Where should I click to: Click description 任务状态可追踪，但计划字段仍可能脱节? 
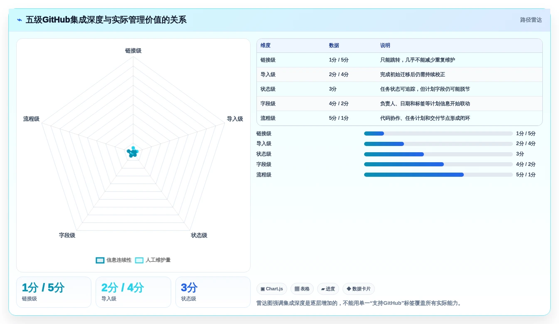(x=425, y=89)
